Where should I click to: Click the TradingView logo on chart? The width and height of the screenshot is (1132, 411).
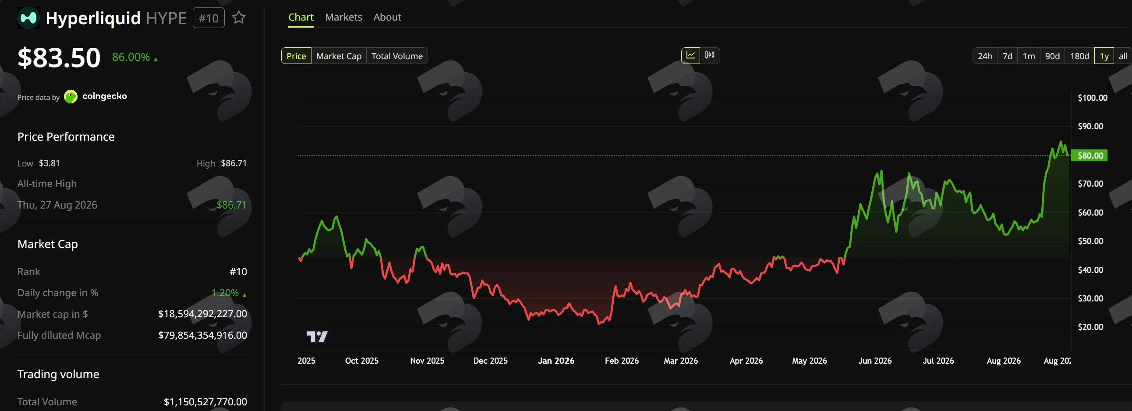317,336
